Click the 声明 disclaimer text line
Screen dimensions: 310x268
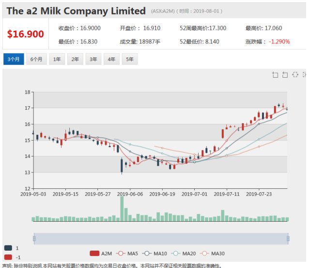click(x=112, y=266)
